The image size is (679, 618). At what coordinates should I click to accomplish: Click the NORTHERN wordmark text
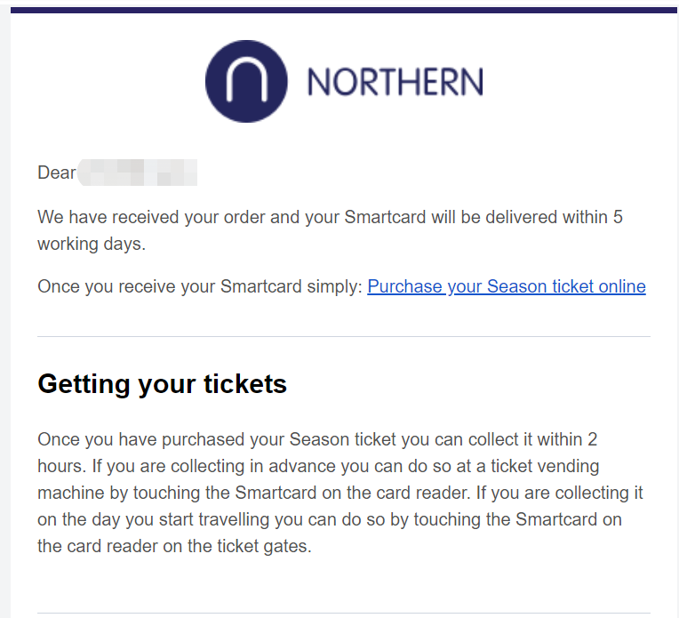pos(395,82)
